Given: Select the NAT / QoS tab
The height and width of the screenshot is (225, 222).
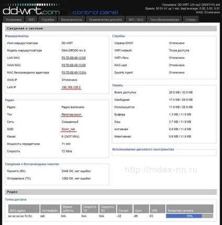Looking at the screenshot, I should (136, 19).
